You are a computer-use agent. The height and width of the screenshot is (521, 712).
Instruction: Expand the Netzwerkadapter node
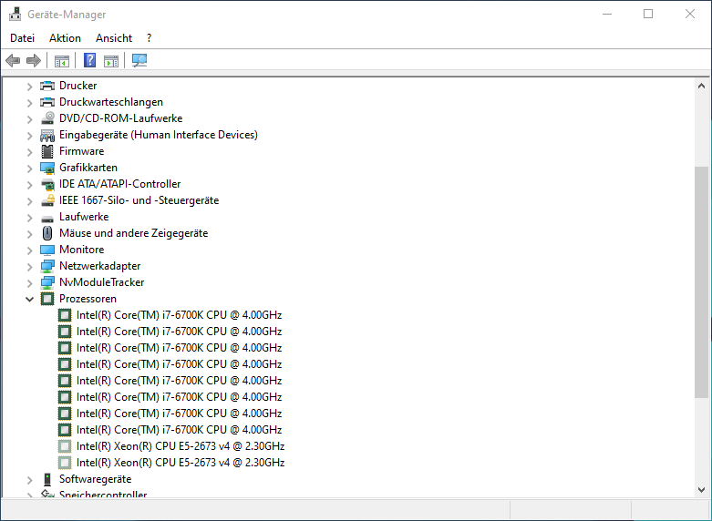click(29, 267)
